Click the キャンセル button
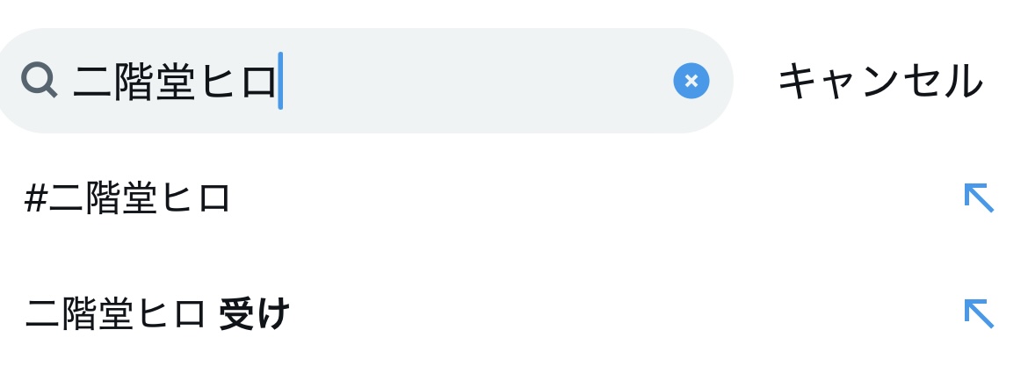The width and height of the screenshot is (1028, 373). [880, 81]
